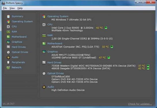This screenshot has width=157, height=108.
Task: Open the RAM sidebar entry
Action: tap(14, 32)
